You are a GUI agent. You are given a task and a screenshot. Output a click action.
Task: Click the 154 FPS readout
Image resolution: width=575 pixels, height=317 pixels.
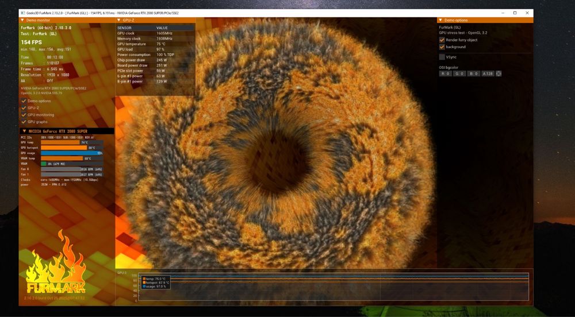31,42
